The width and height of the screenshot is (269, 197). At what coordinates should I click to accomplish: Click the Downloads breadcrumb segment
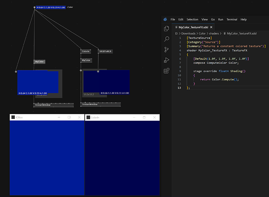point(188,34)
